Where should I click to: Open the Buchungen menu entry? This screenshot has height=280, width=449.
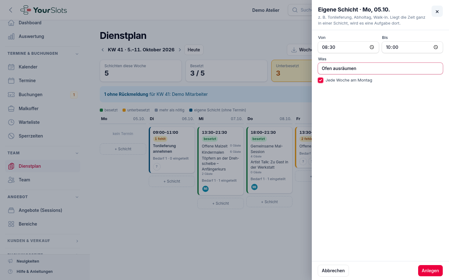pyautogui.click(x=42, y=95)
